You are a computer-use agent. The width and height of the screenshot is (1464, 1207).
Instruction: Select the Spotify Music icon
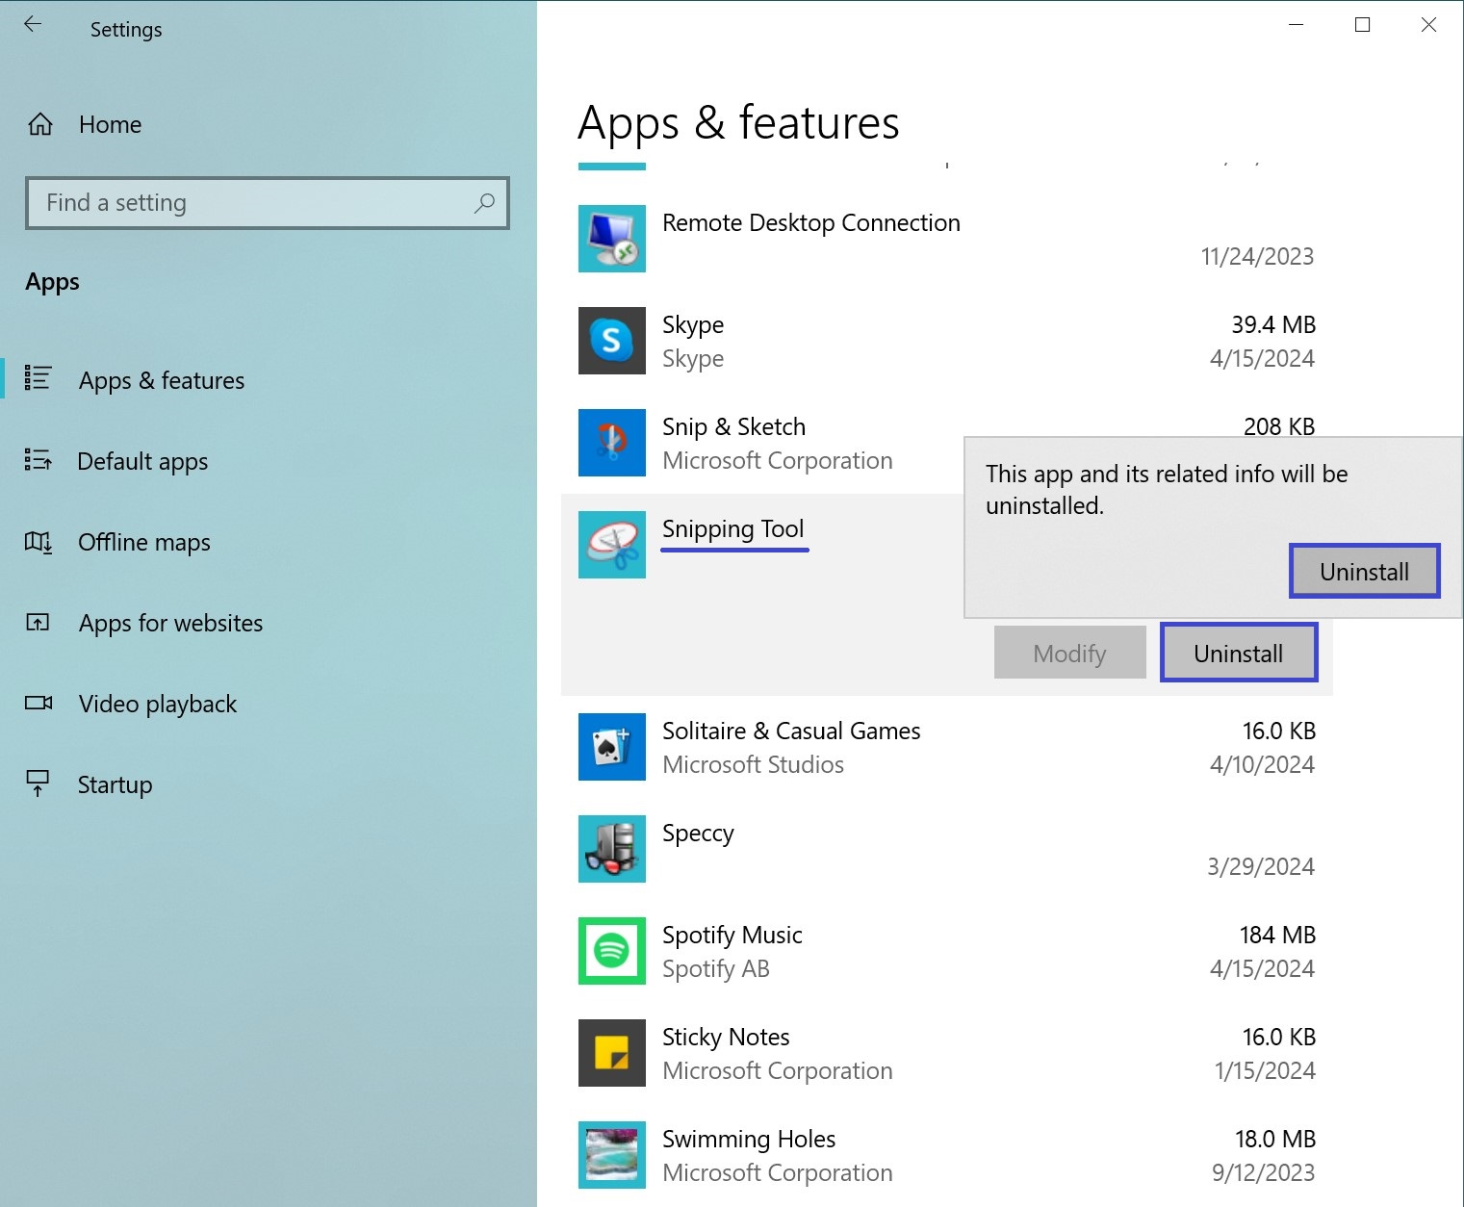click(x=611, y=951)
